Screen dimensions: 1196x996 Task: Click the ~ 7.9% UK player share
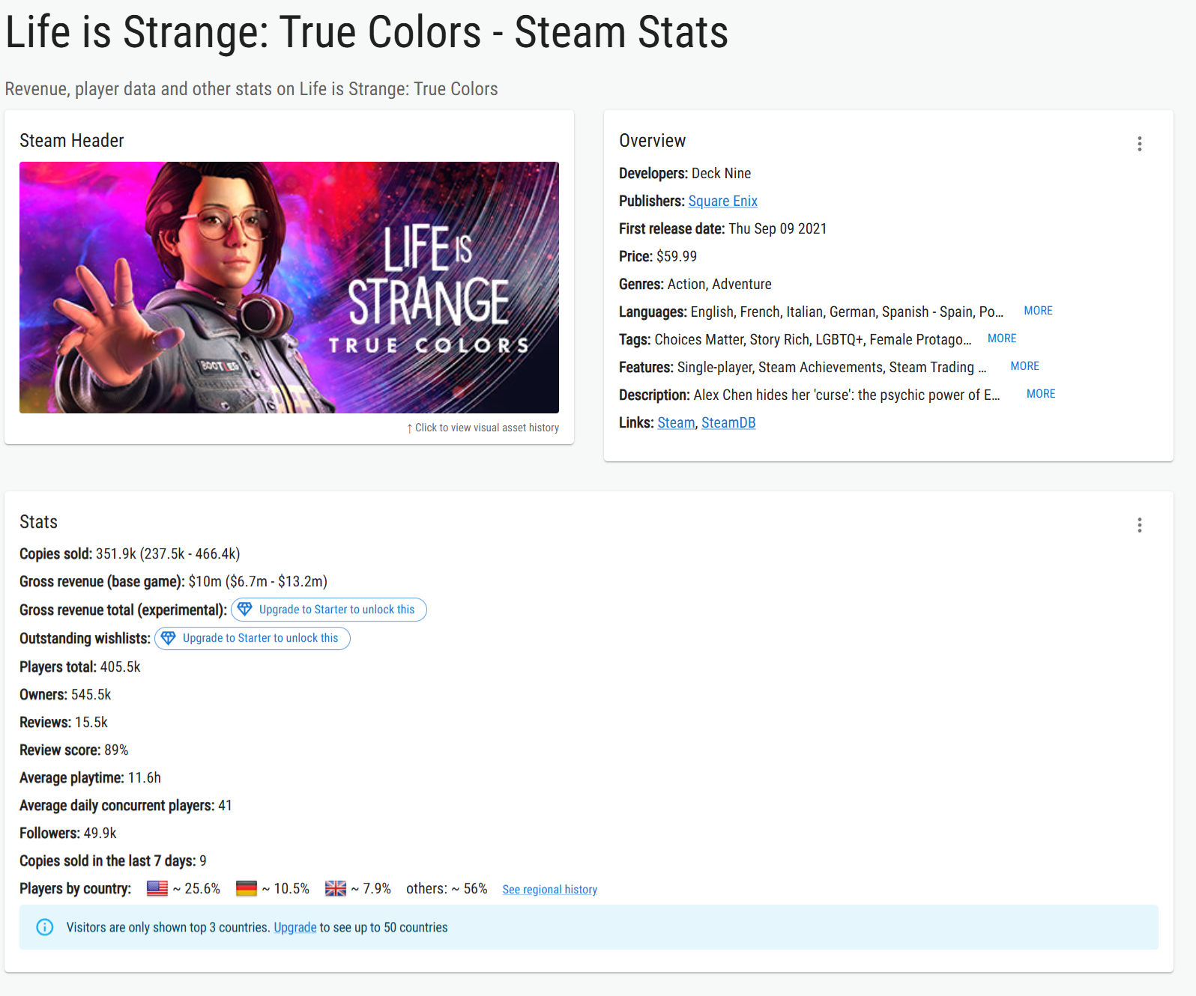(371, 888)
